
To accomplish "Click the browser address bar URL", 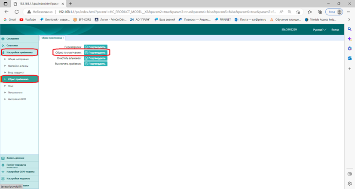I will [x=167, y=12].
